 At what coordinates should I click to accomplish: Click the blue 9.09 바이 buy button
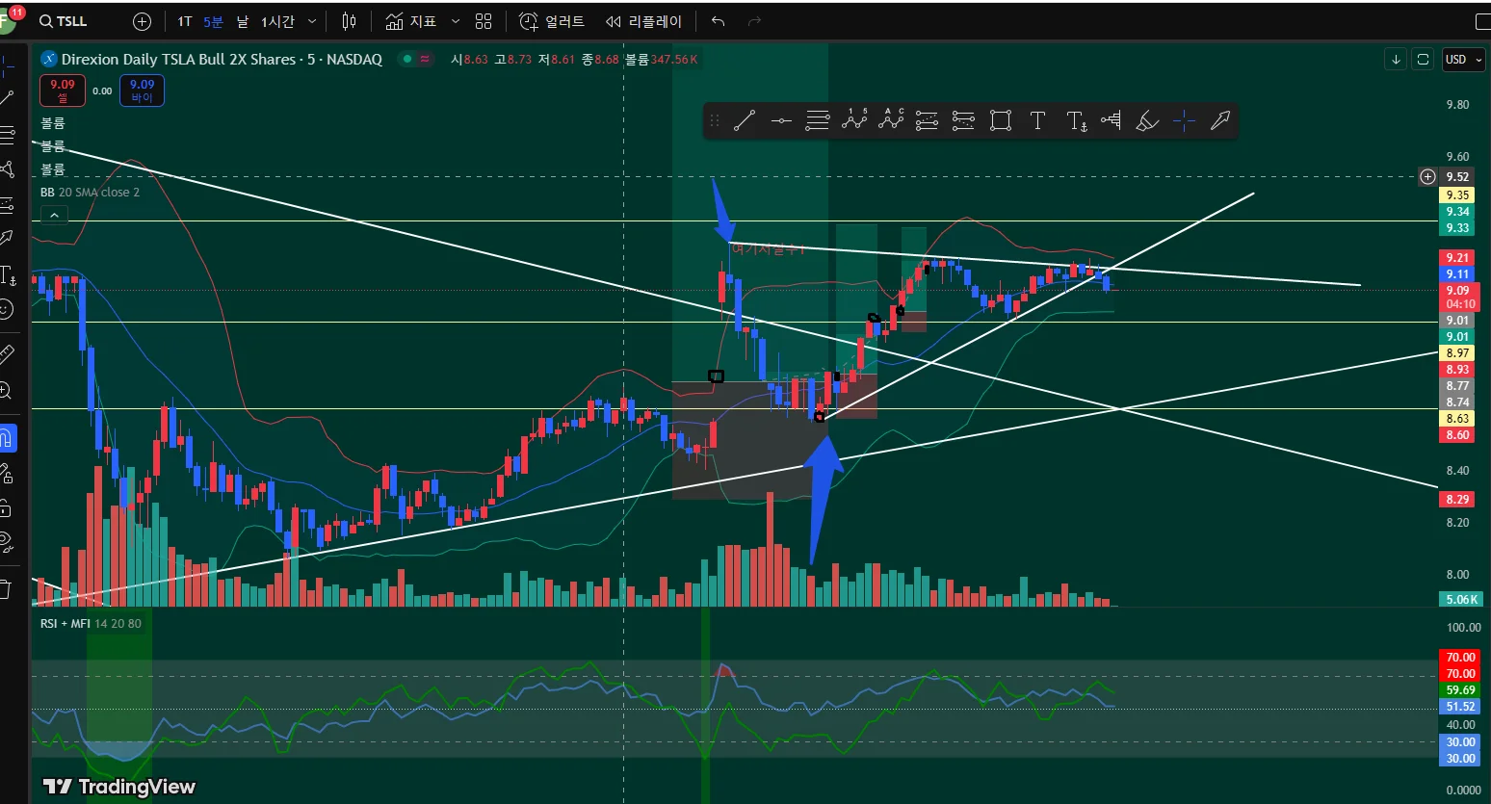(x=142, y=91)
